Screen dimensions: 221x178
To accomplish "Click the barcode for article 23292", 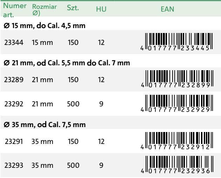I will (x=177, y=104).
